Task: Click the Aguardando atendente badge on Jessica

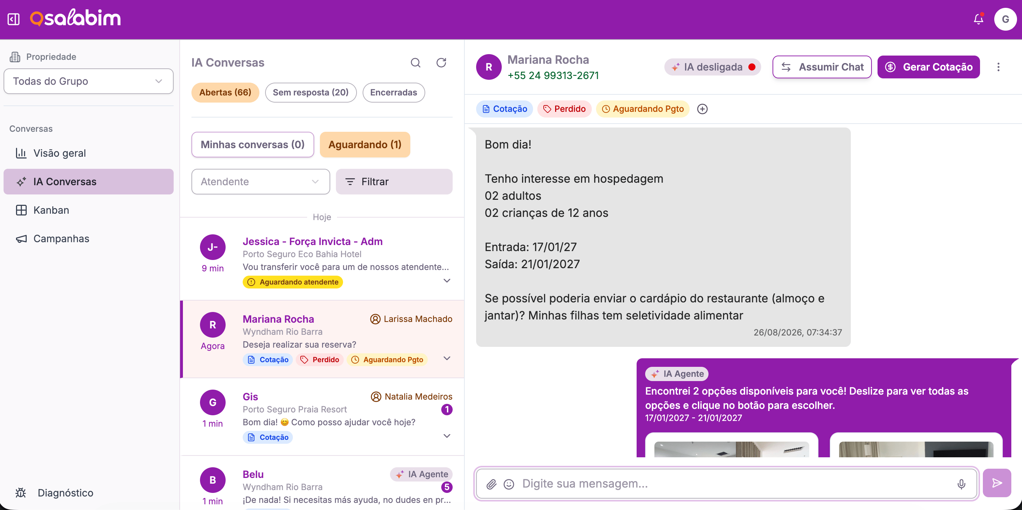Action: pos(293,282)
